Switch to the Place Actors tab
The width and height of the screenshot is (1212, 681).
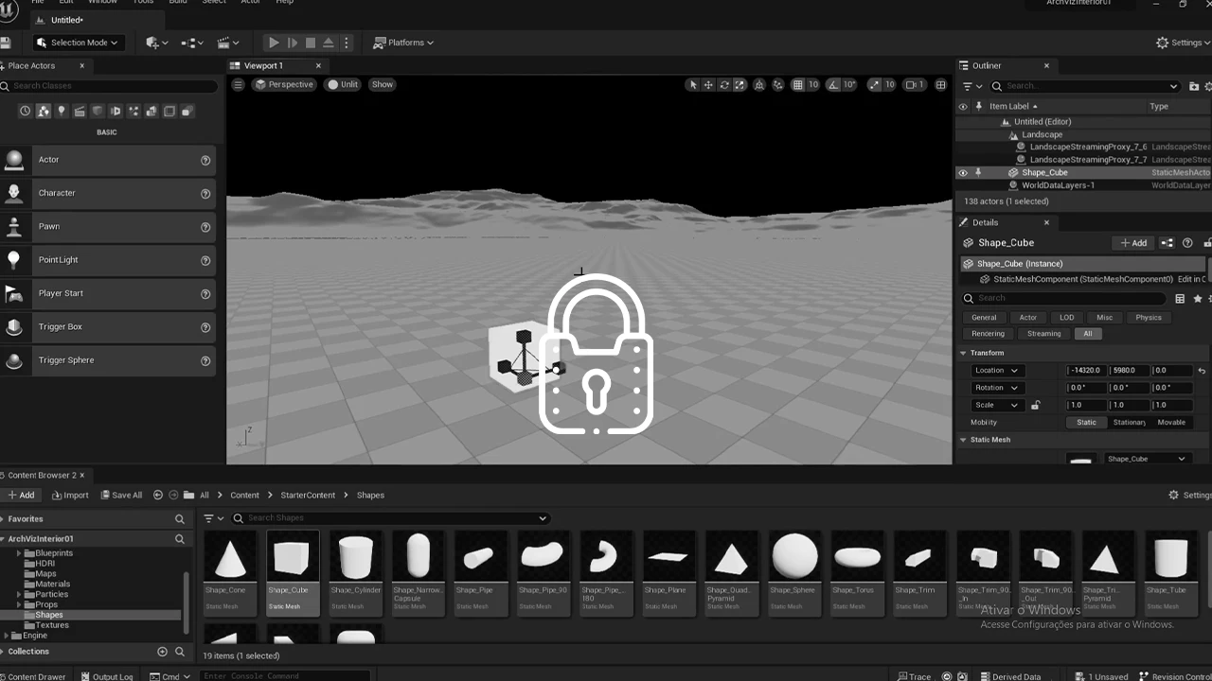(32, 66)
